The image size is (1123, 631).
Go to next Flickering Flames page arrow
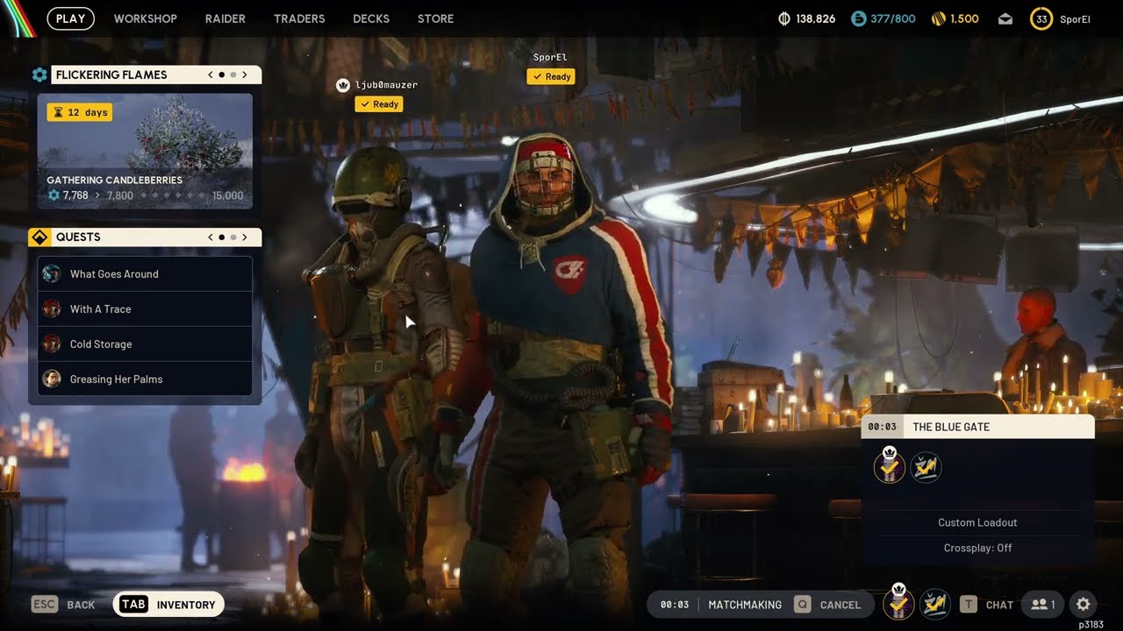pos(245,74)
